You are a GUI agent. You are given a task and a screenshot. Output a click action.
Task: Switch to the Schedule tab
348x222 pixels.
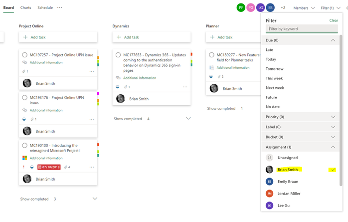click(45, 7)
